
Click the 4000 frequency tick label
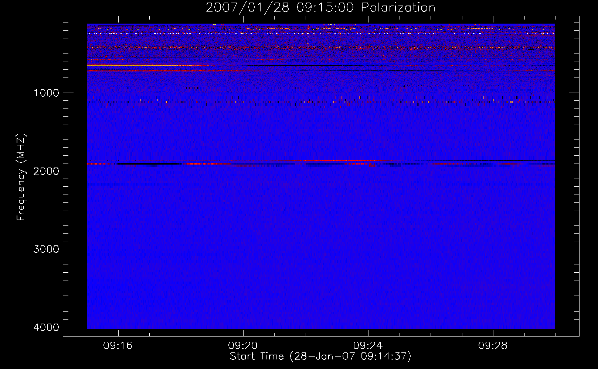[x=46, y=327]
